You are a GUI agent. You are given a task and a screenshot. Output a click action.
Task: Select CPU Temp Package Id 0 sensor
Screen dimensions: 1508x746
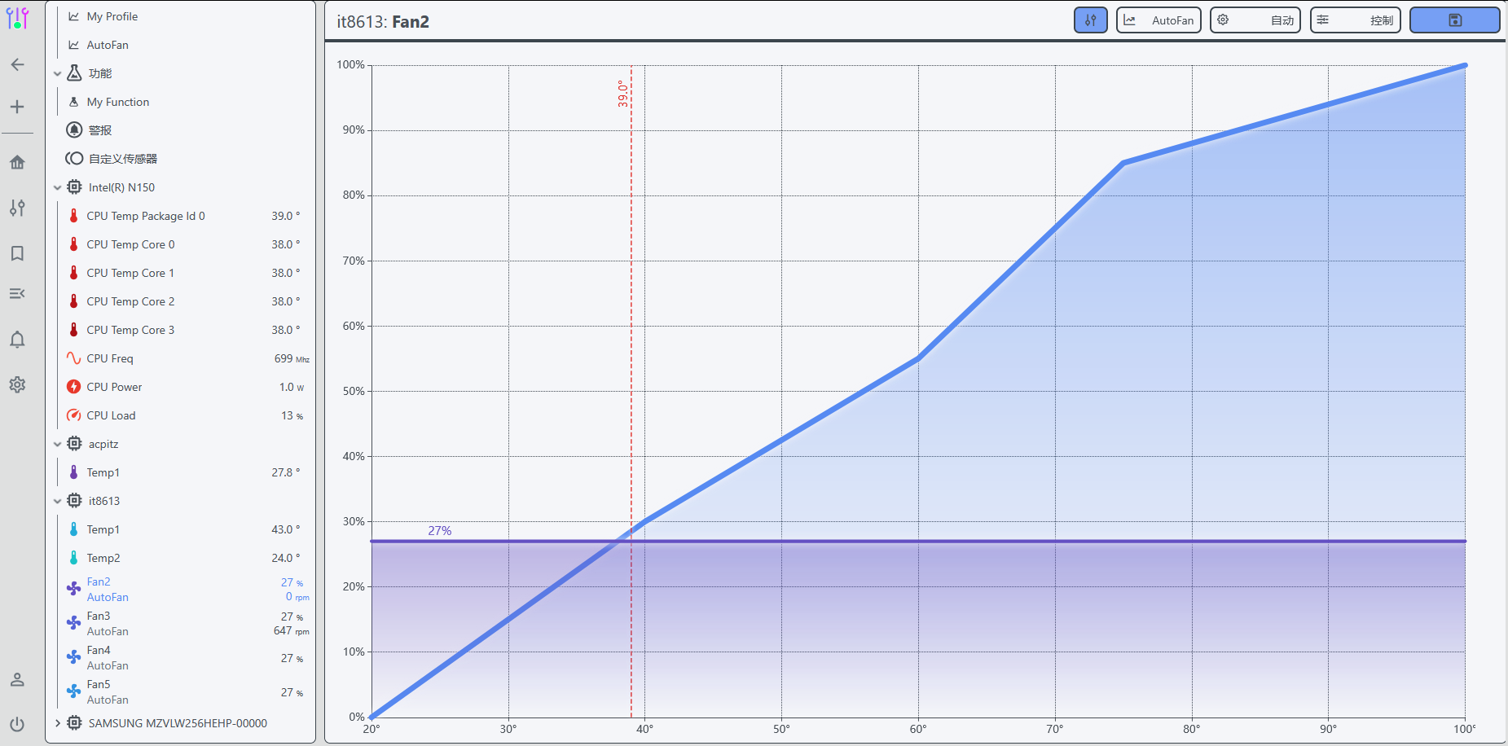(186, 216)
